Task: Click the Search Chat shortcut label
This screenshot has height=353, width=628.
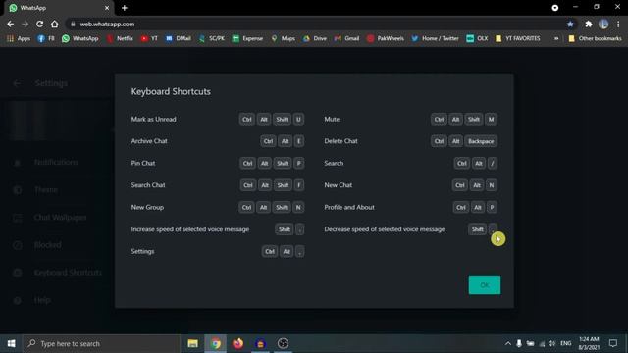Action: pyautogui.click(x=148, y=185)
